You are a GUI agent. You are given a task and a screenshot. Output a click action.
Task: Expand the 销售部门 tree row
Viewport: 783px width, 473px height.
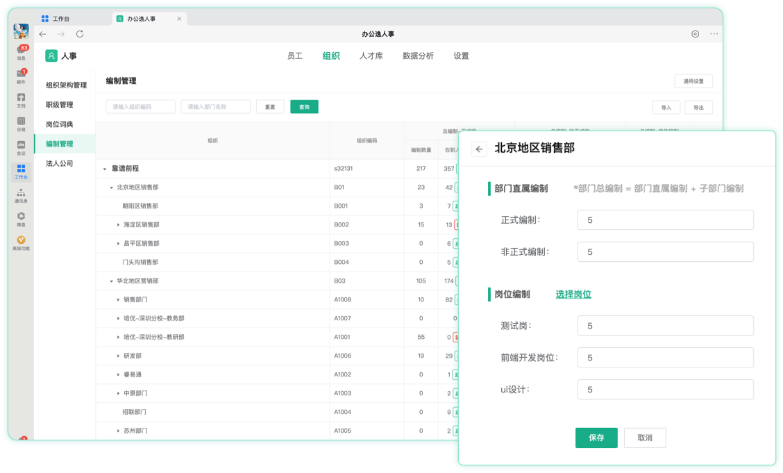click(118, 299)
